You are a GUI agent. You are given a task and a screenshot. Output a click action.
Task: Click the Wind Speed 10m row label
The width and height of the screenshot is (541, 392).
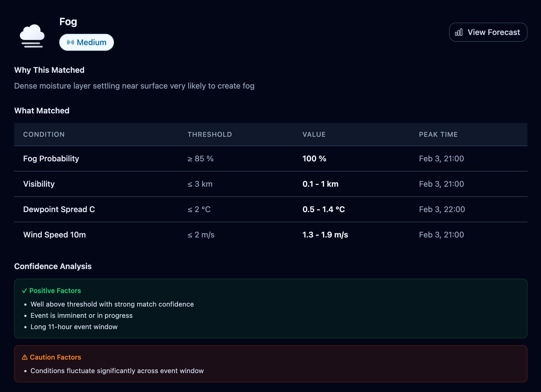click(54, 235)
